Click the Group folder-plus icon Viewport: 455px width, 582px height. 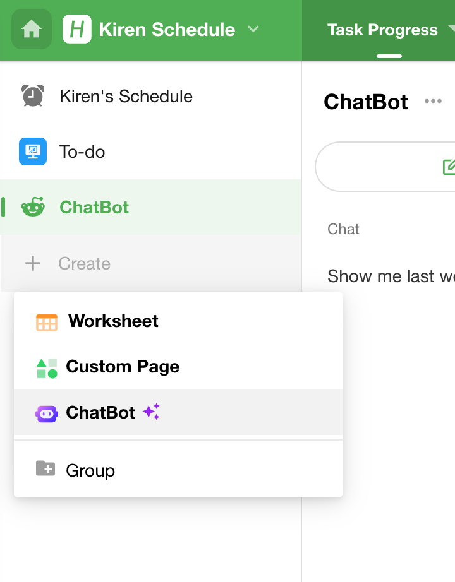point(45,469)
